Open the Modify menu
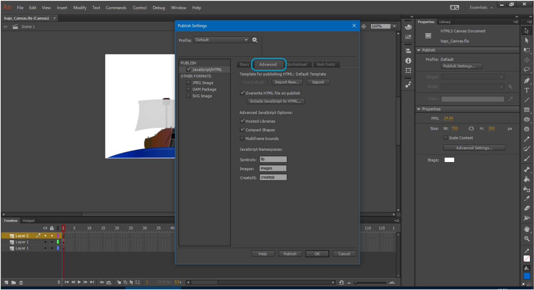This screenshot has width=534, height=290. tap(79, 8)
